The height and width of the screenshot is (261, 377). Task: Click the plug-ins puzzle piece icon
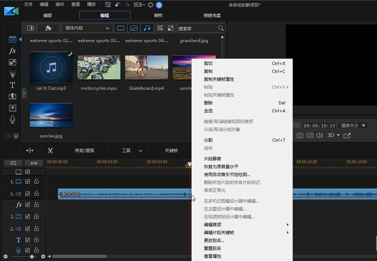coord(48,28)
